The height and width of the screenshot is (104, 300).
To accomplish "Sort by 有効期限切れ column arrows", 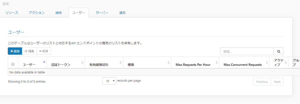I will [x=121, y=63].
